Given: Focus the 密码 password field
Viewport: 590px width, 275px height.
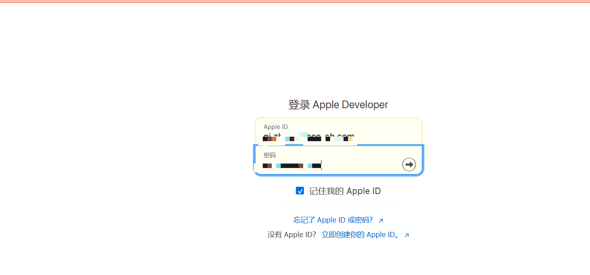Looking at the screenshot, I should 339,160.
